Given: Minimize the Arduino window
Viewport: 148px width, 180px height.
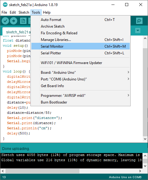Looking at the screenshot, I should [x=113, y=5].
